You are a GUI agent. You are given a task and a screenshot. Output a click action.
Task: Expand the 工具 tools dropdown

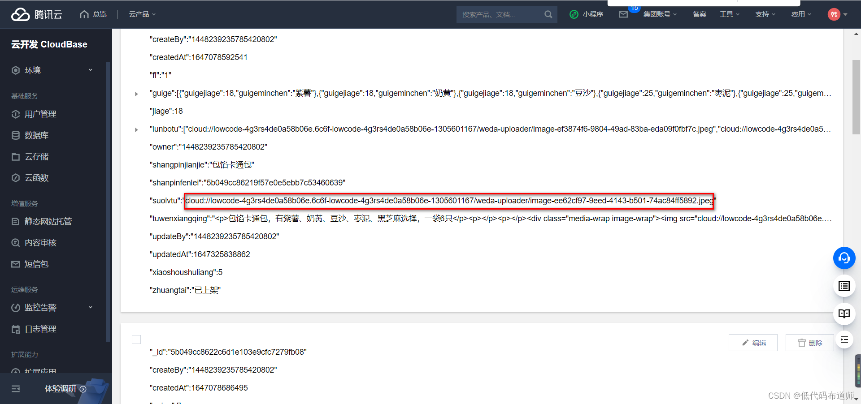tap(729, 14)
